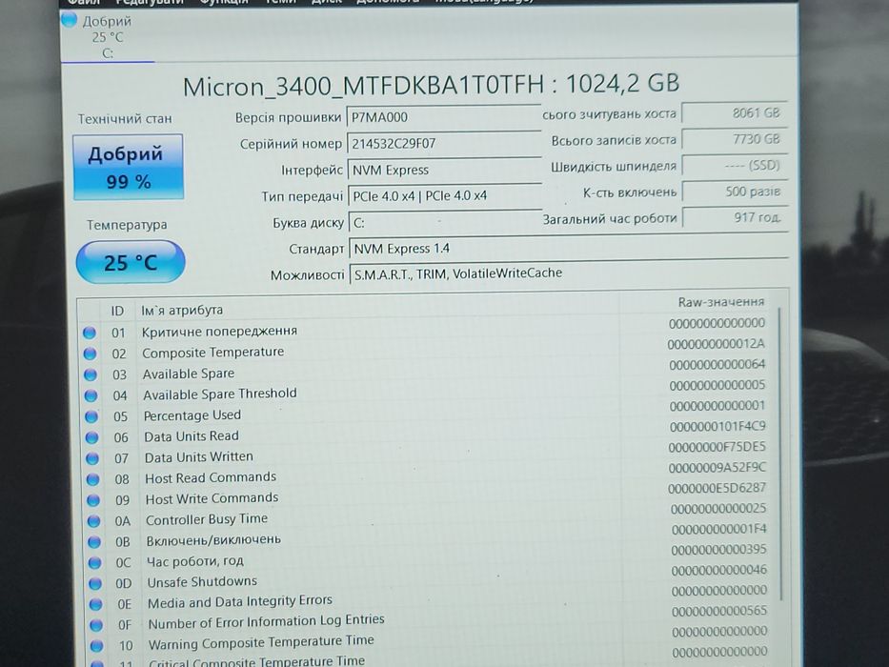The height and width of the screenshot is (667, 889).
Task: Click the status icon for Controller Busy Time
Action: (94, 521)
